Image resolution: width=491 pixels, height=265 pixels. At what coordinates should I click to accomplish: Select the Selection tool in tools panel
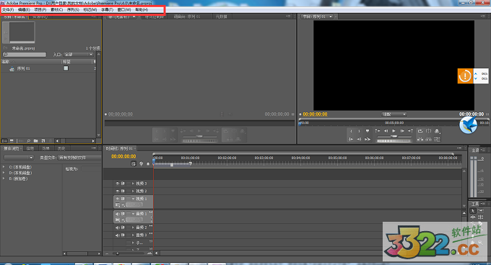[473, 211]
